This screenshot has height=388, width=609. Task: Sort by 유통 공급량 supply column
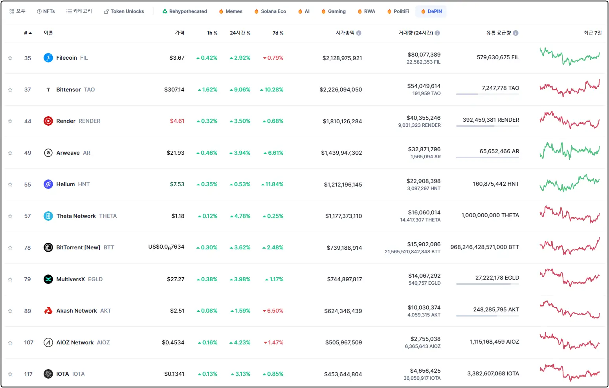[x=499, y=33]
